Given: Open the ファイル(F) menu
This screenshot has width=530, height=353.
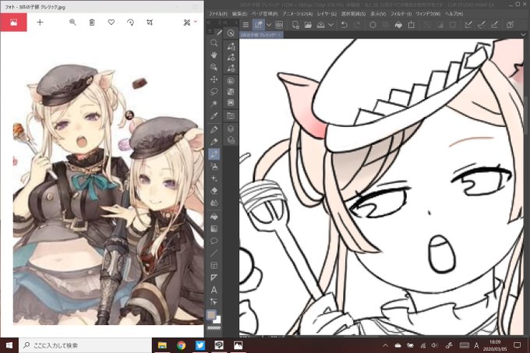Looking at the screenshot, I should tap(217, 14).
